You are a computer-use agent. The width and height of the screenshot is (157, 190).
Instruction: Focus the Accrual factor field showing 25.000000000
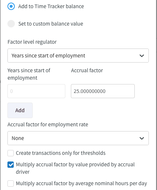(x=103, y=91)
